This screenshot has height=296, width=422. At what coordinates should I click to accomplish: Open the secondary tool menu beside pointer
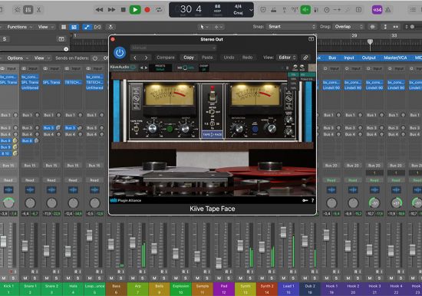[218, 27]
